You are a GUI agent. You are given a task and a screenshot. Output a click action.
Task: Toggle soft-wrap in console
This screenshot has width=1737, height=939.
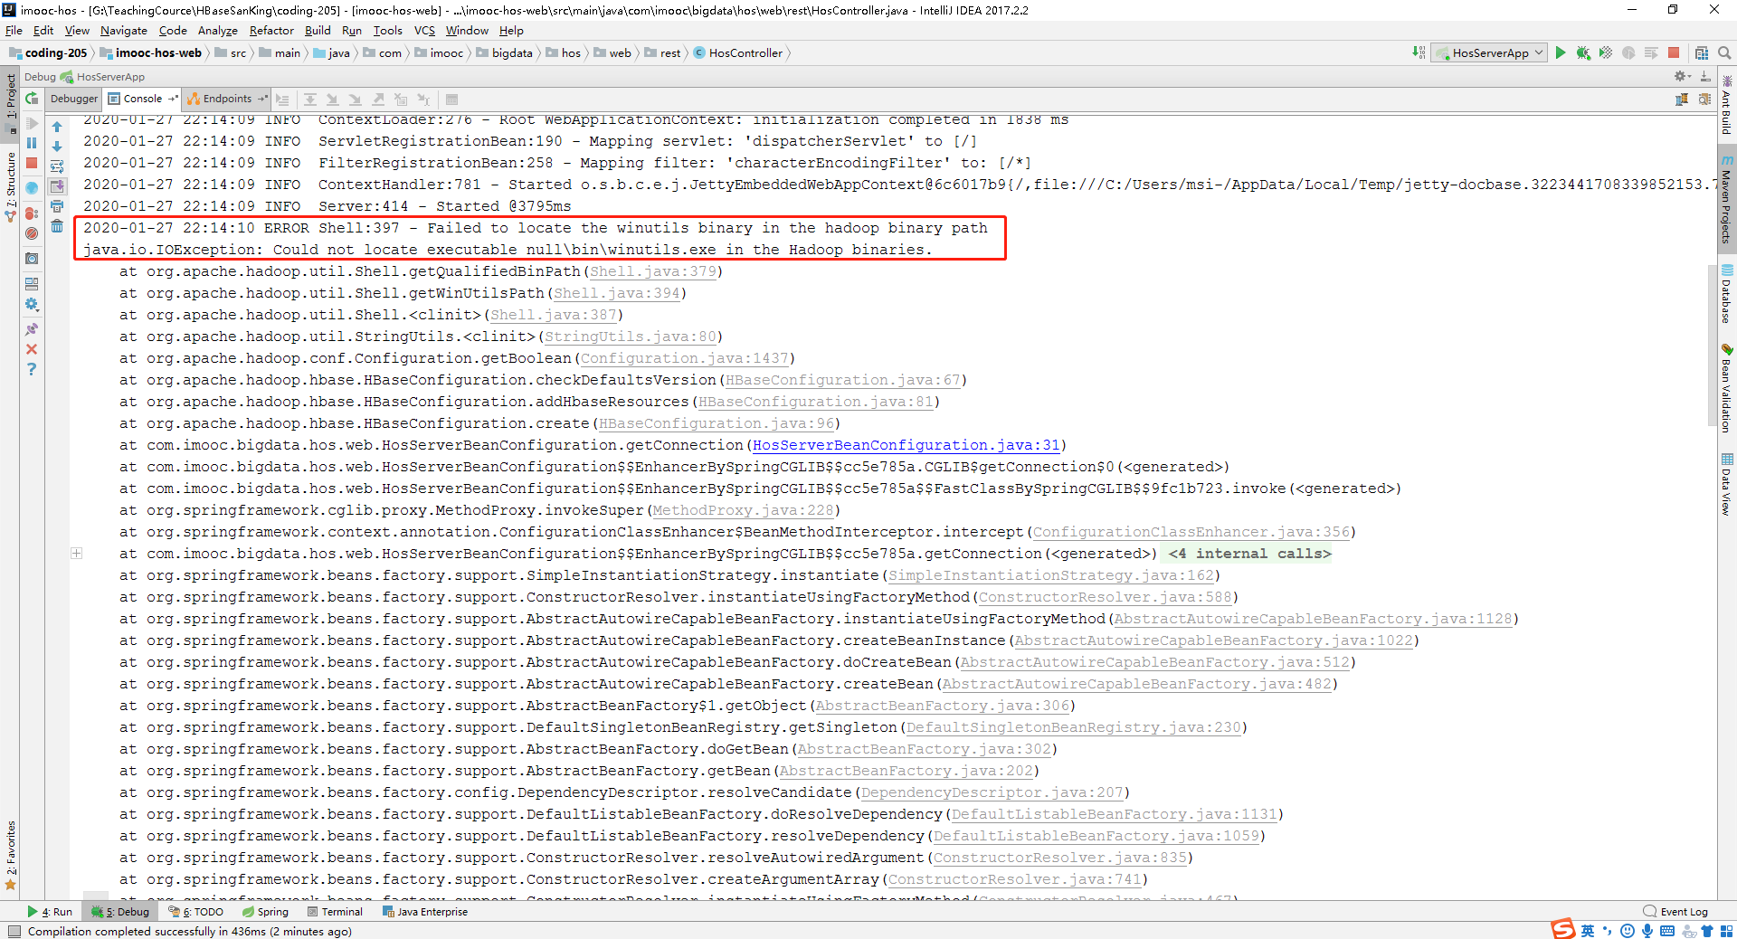[57, 166]
